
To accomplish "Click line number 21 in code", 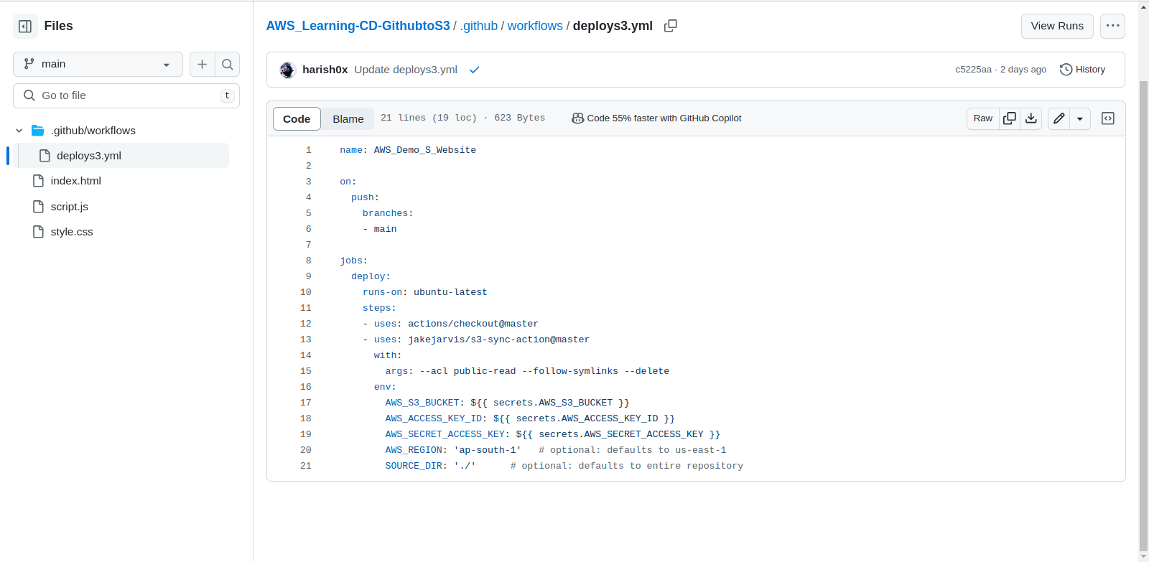I will pos(306,466).
